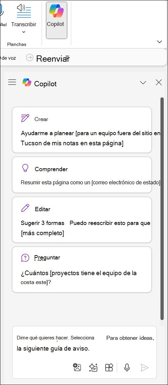The width and height of the screenshot is (168, 385).
Task: Open the Copilot pane options chevron
Action: [x=143, y=83]
